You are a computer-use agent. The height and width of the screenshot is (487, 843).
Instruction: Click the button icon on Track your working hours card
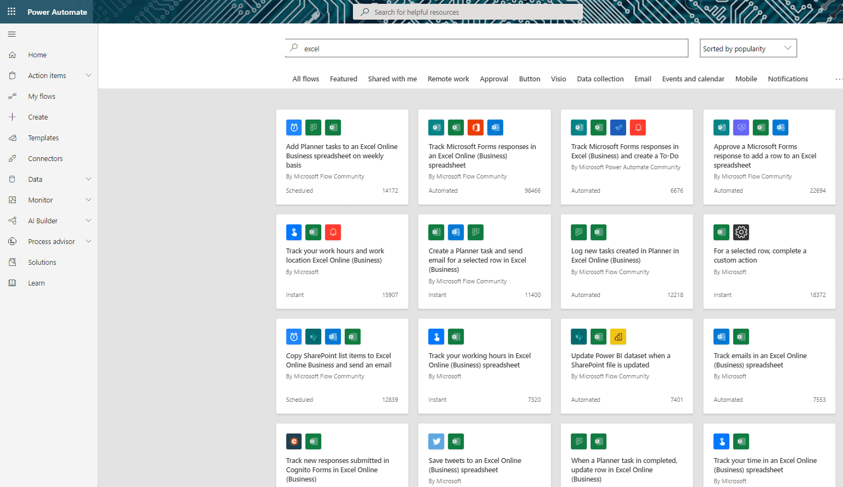point(437,337)
